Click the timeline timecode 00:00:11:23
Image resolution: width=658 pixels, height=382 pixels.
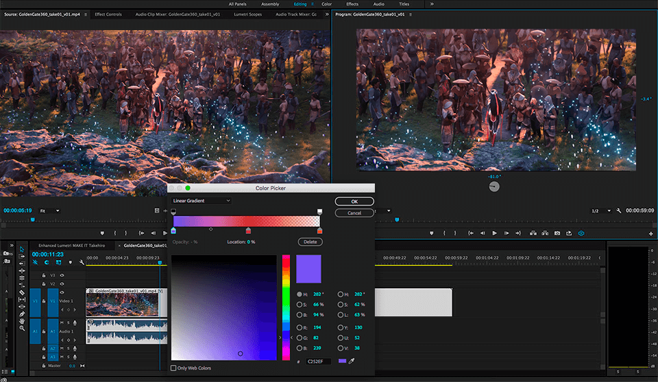48,255
